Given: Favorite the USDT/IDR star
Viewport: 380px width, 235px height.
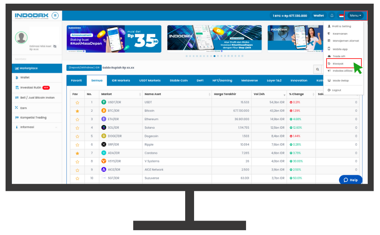Looking at the screenshot, I should (x=77, y=103).
